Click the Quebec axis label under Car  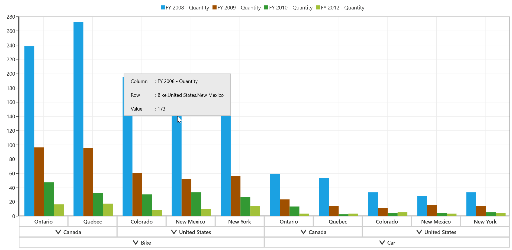(338, 222)
